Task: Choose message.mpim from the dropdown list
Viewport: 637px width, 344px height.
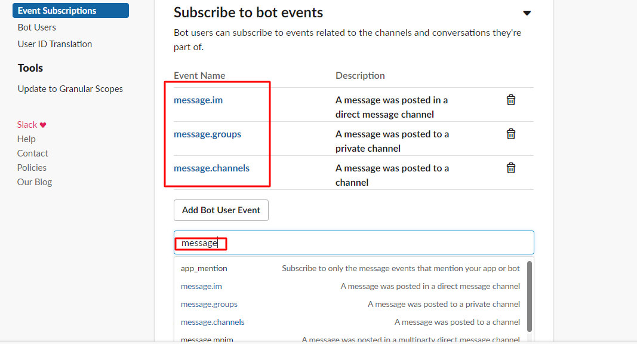Action: pyautogui.click(x=207, y=339)
